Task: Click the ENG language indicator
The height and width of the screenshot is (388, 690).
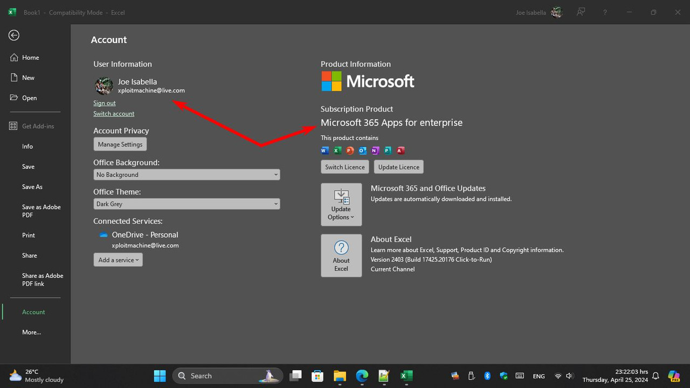Action: (539, 376)
